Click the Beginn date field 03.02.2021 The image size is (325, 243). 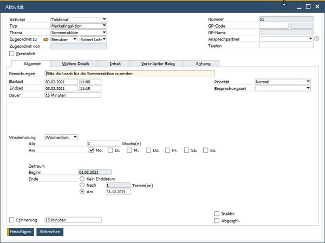pos(95,172)
